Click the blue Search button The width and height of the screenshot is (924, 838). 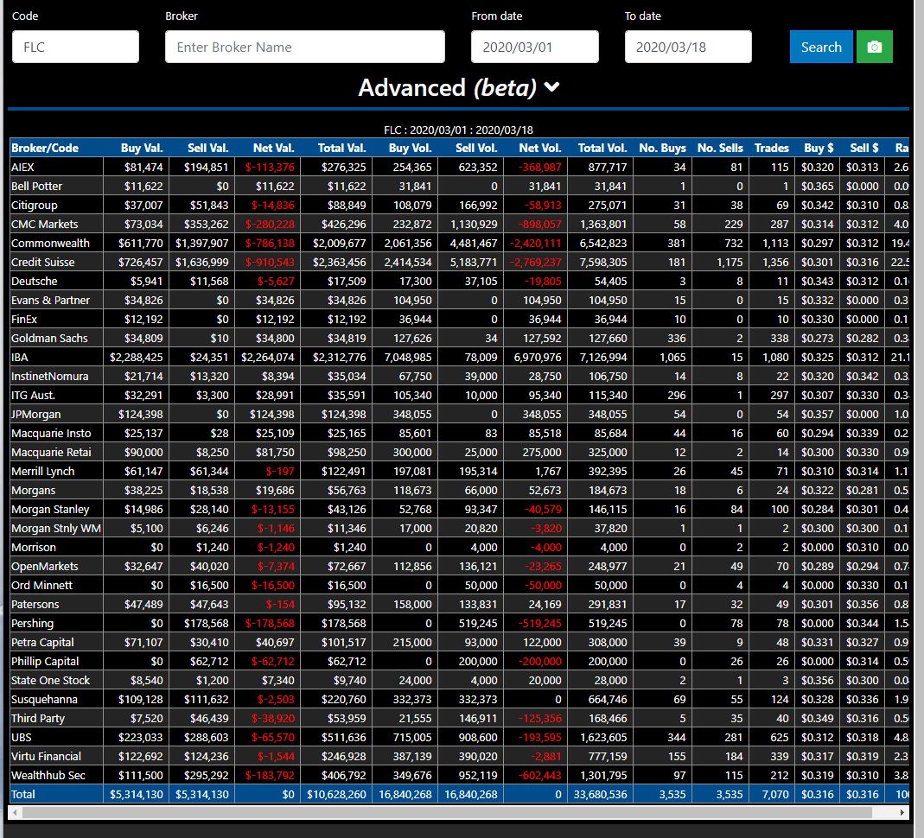pos(821,48)
